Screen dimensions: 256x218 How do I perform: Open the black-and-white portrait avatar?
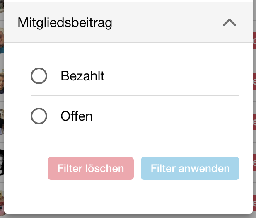(2, 162)
